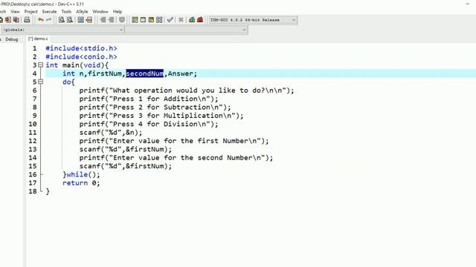Open the Window menu

point(100,12)
